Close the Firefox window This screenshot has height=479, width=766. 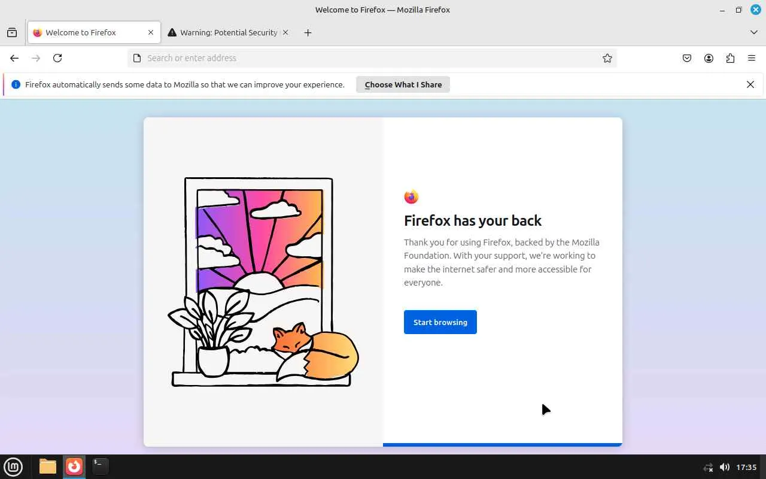[756, 10]
